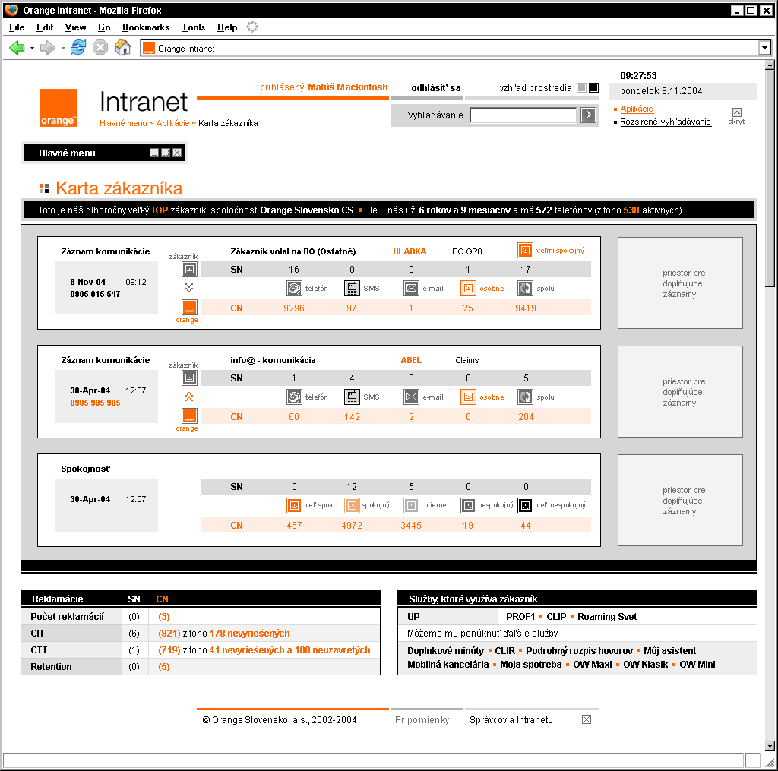Click the Orange logo square
778x771 pixels.
point(59,108)
